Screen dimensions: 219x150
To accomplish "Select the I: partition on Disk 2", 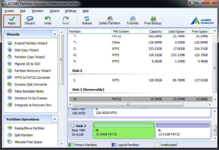I will click(x=141, y=80).
